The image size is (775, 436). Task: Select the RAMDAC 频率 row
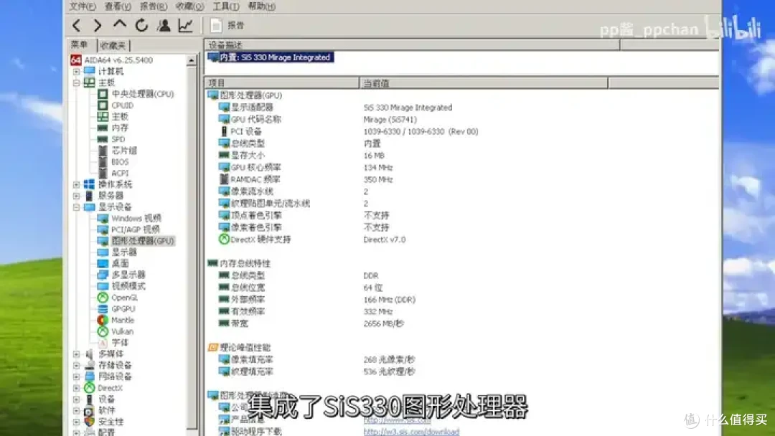coord(462,179)
